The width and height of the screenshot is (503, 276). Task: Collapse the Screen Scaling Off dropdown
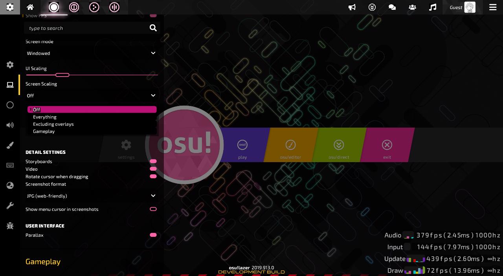91,95
